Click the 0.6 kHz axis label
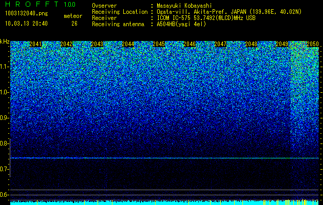This screenshot has height=205, width=323. (4, 195)
